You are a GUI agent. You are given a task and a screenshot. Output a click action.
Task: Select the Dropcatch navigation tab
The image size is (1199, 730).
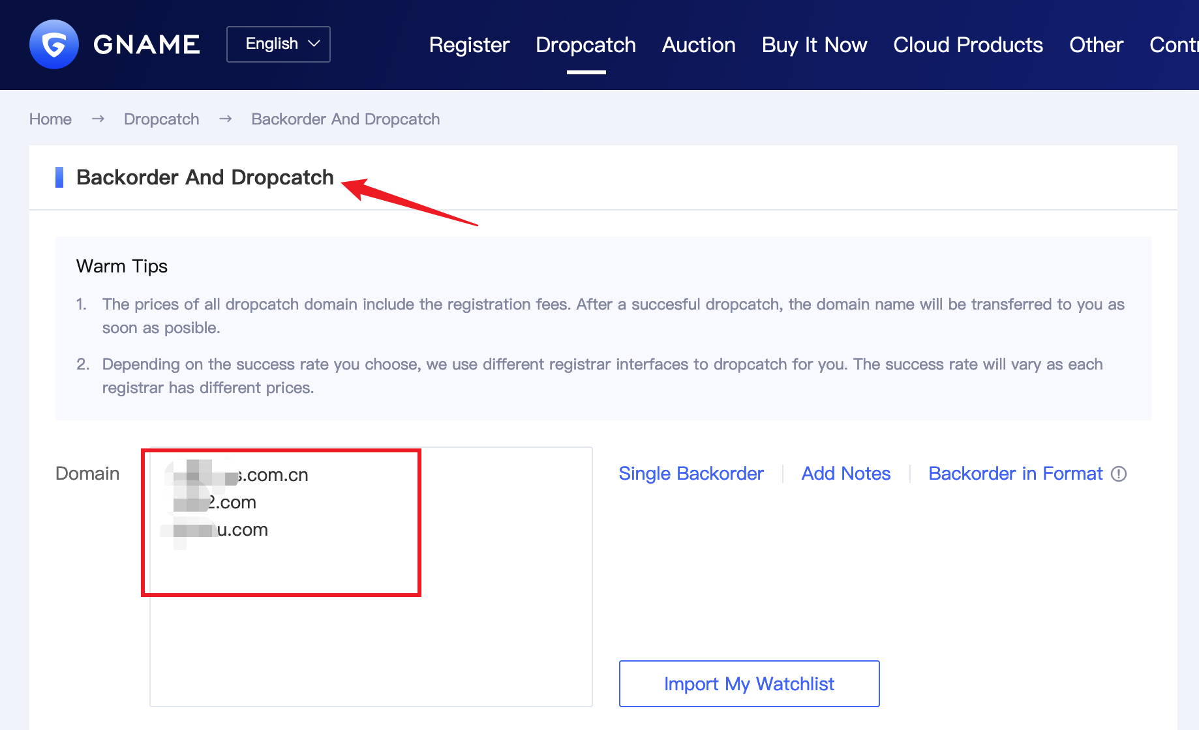point(585,45)
